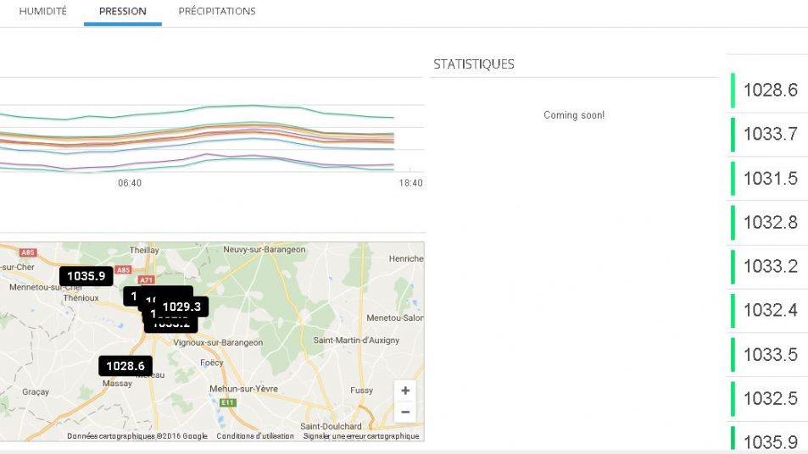Click the 1035.9 pressure marker on map
808x454 pixels.
[86, 275]
